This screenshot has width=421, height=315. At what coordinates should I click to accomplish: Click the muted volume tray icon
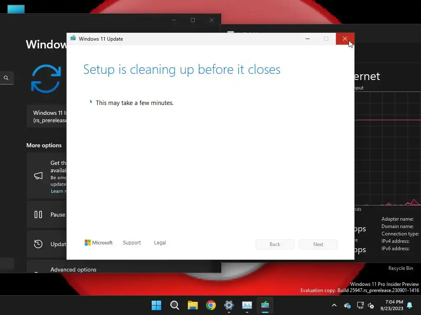(x=371, y=305)
